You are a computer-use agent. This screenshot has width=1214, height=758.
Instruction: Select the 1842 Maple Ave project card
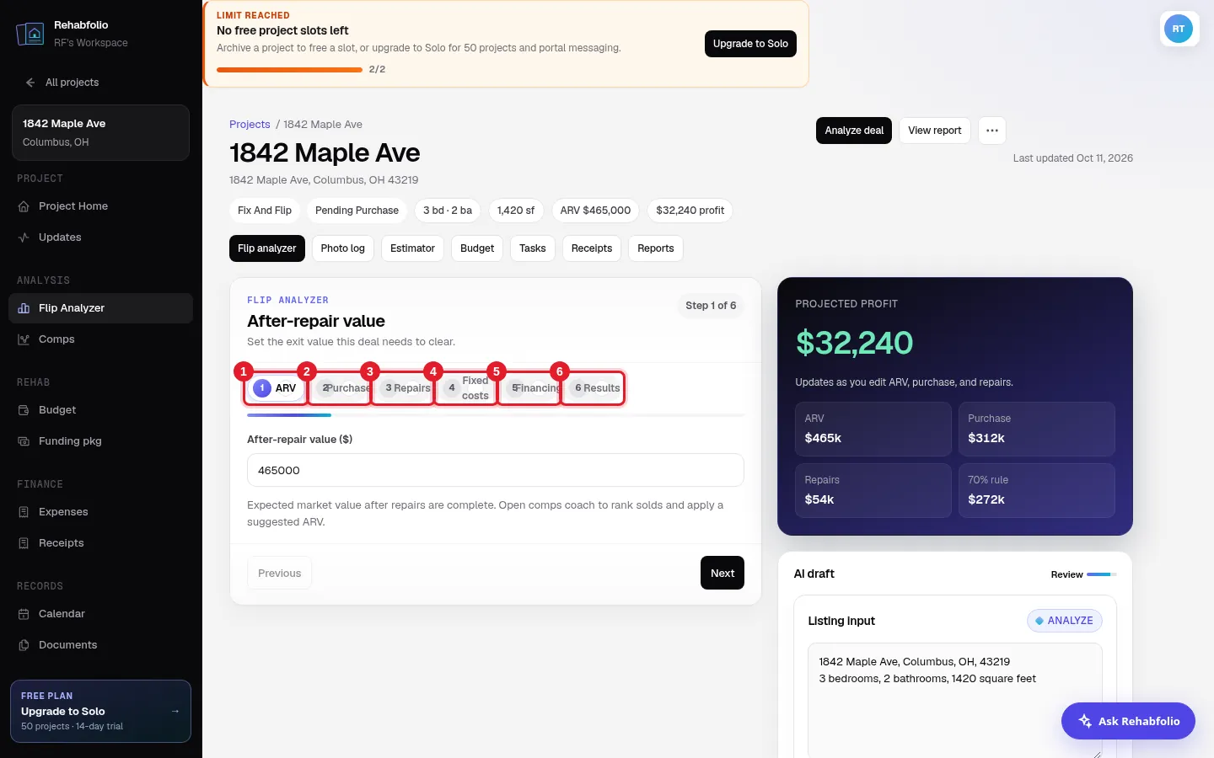pyautogui.click(x=100, y=132)
